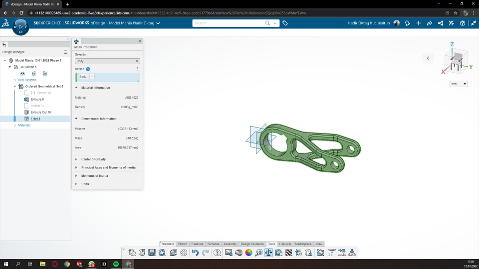
Task: Switch to the Marketplace tab
Action: pyautogui.click(x=303, y=244)
